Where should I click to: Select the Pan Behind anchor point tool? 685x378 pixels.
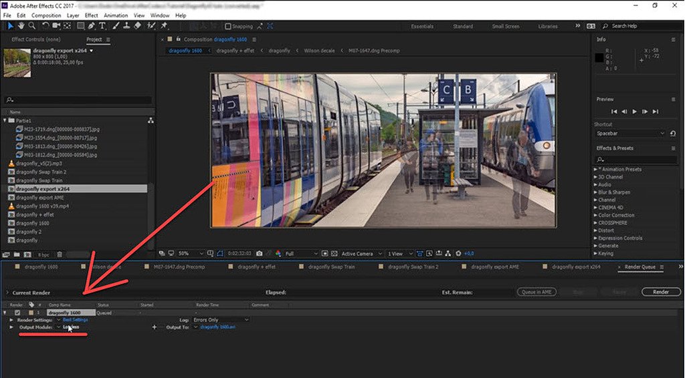pyautogui.click(x=68, y=26)
